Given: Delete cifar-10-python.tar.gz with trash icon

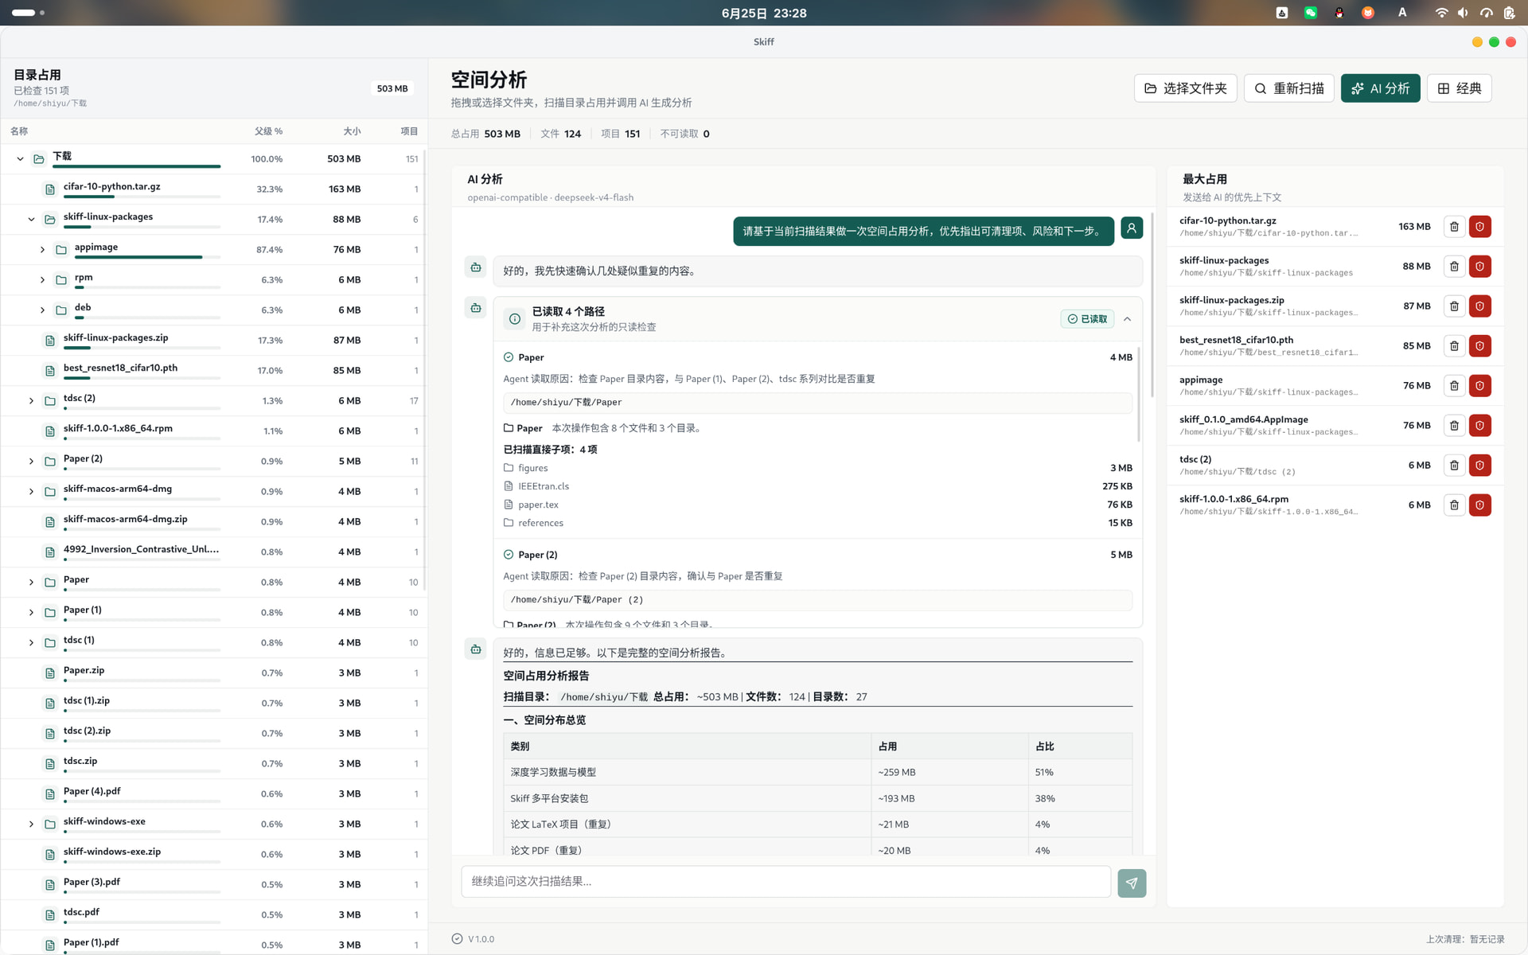Looking at the screenshot, I should coord(1454,227).
